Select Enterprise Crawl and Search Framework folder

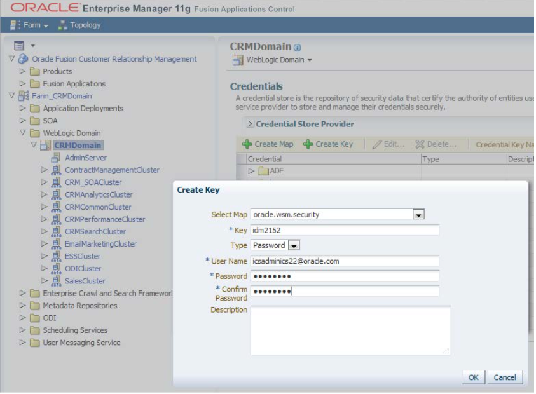107,293
